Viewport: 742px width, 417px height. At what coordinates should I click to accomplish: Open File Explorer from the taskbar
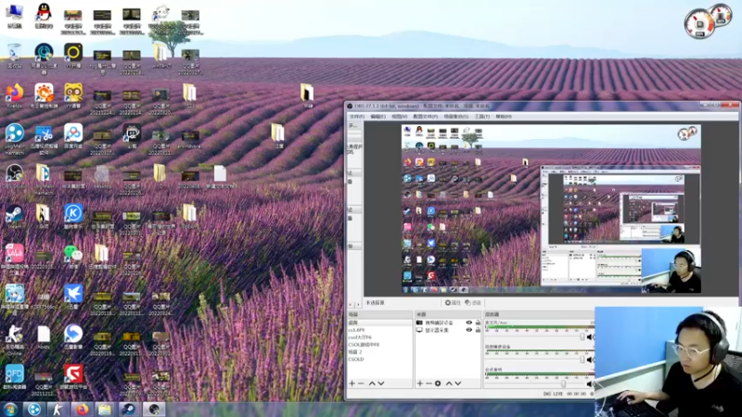(x=105, y=409)
